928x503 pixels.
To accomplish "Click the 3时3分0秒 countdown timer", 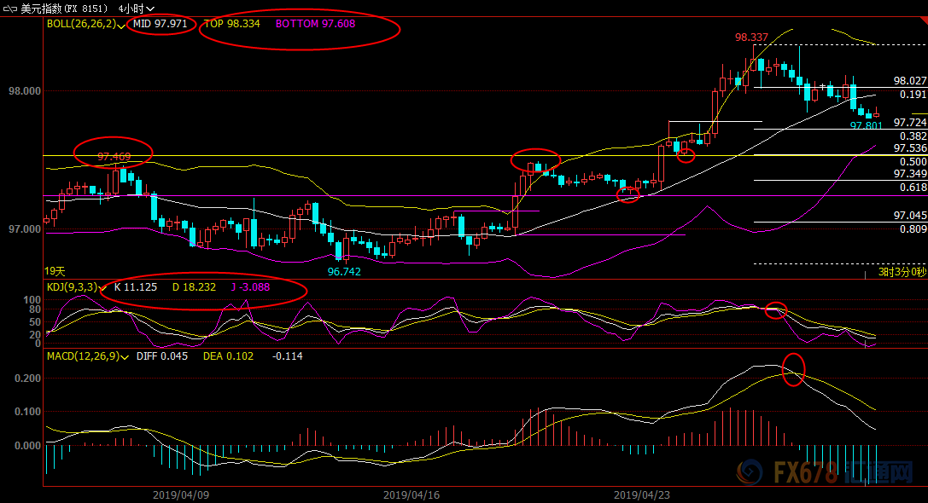I will [902, 272].
